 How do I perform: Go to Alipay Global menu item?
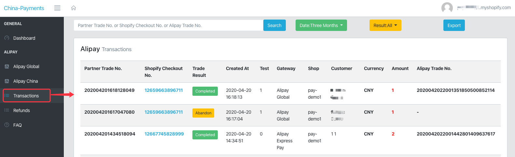26,66
